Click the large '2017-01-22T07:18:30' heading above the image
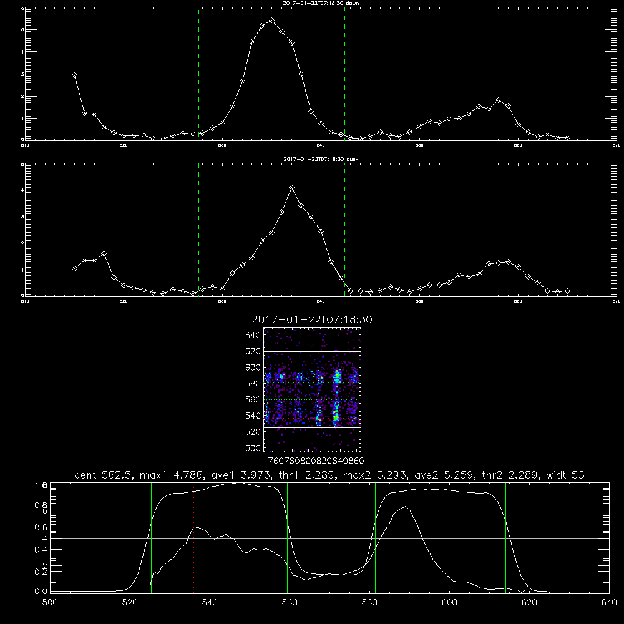 click(312, 319)
